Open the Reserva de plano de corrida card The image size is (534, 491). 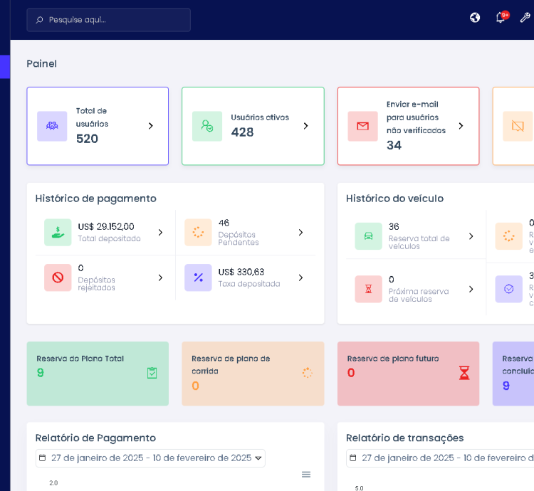click(253, 374)
